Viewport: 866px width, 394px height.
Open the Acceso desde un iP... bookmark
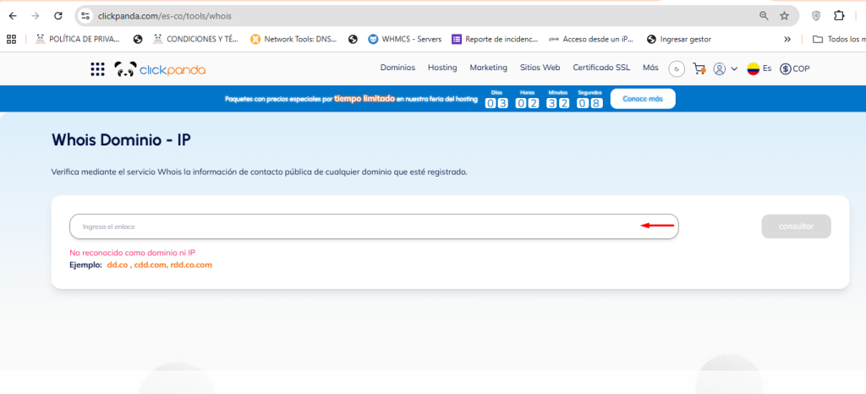[590, 39]
